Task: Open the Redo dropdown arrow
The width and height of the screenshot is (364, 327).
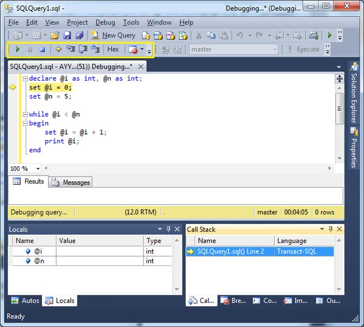Action: (x=270, y=35)
